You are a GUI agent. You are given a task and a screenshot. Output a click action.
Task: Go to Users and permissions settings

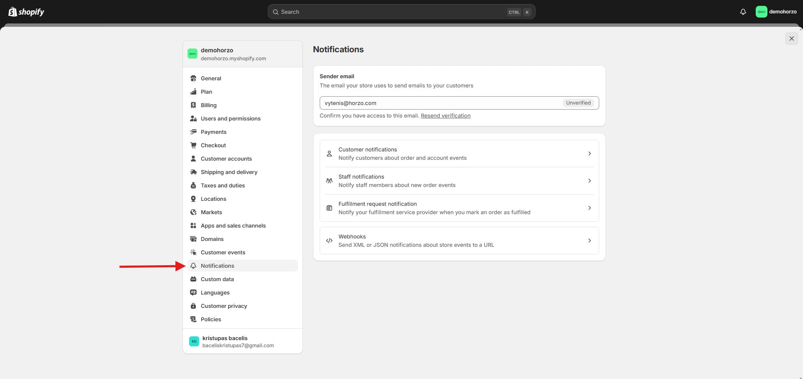(x=230, y=118)
